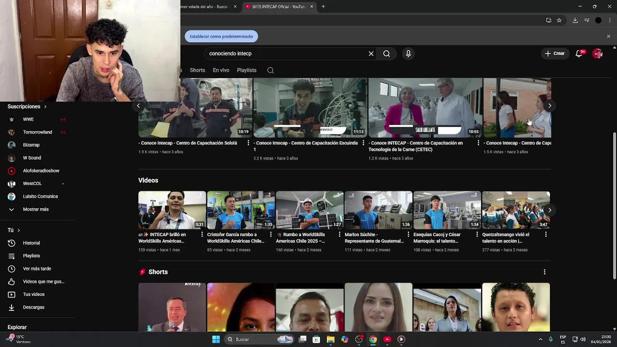The height and width of the screenshot is (347, 617).
Task: Play the Centro de Capacitación Escuintla thumbnail
Action: (x=310, y=108)
